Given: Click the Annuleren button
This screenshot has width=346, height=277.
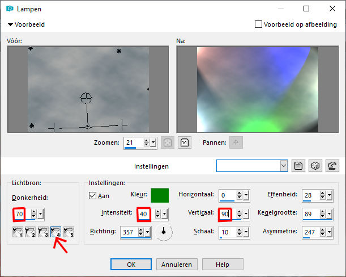Looking at the screenshot, I should coord(177,265).
